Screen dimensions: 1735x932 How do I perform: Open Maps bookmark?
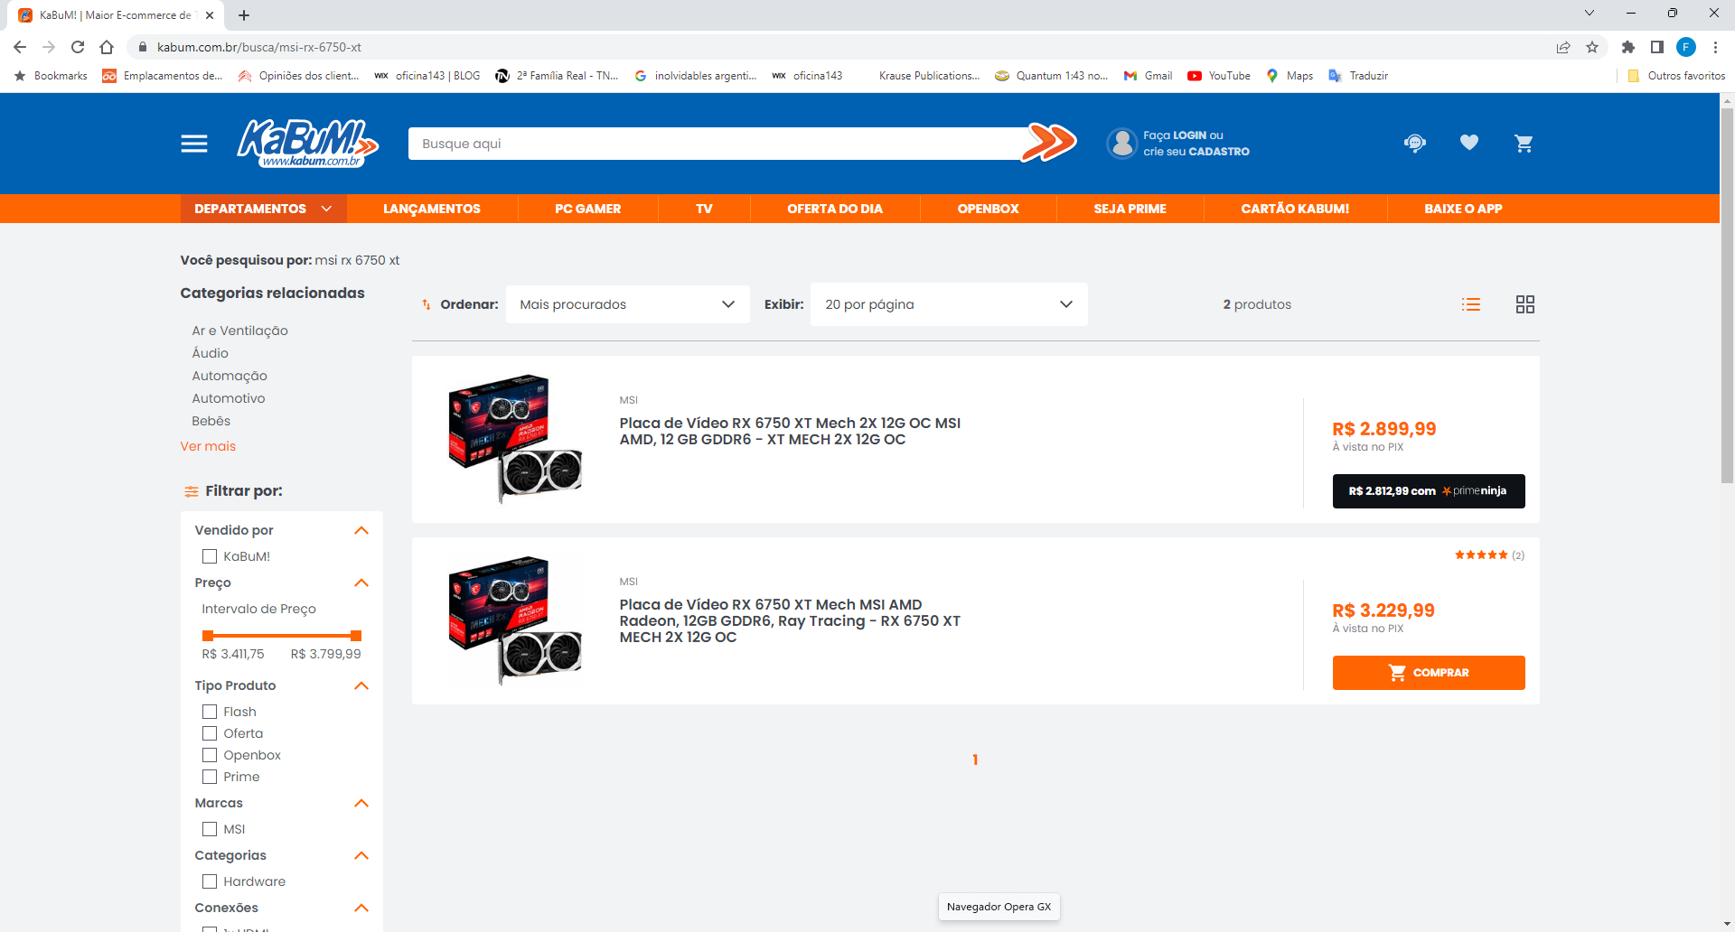[x=1290, y=76]
